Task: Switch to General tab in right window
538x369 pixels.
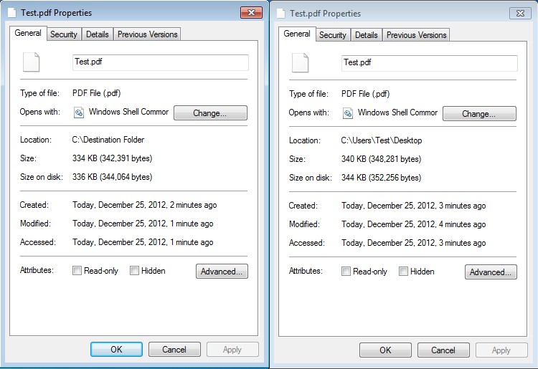Action: point(297,34)
